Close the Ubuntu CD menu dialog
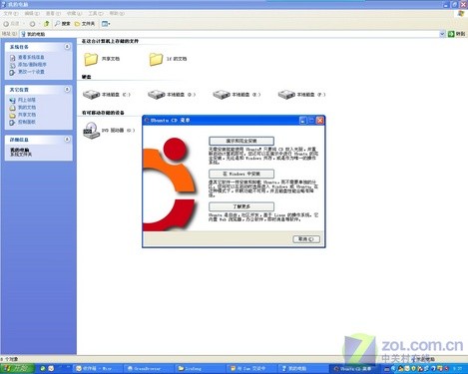Screen dimensions: 468x374 320,121
